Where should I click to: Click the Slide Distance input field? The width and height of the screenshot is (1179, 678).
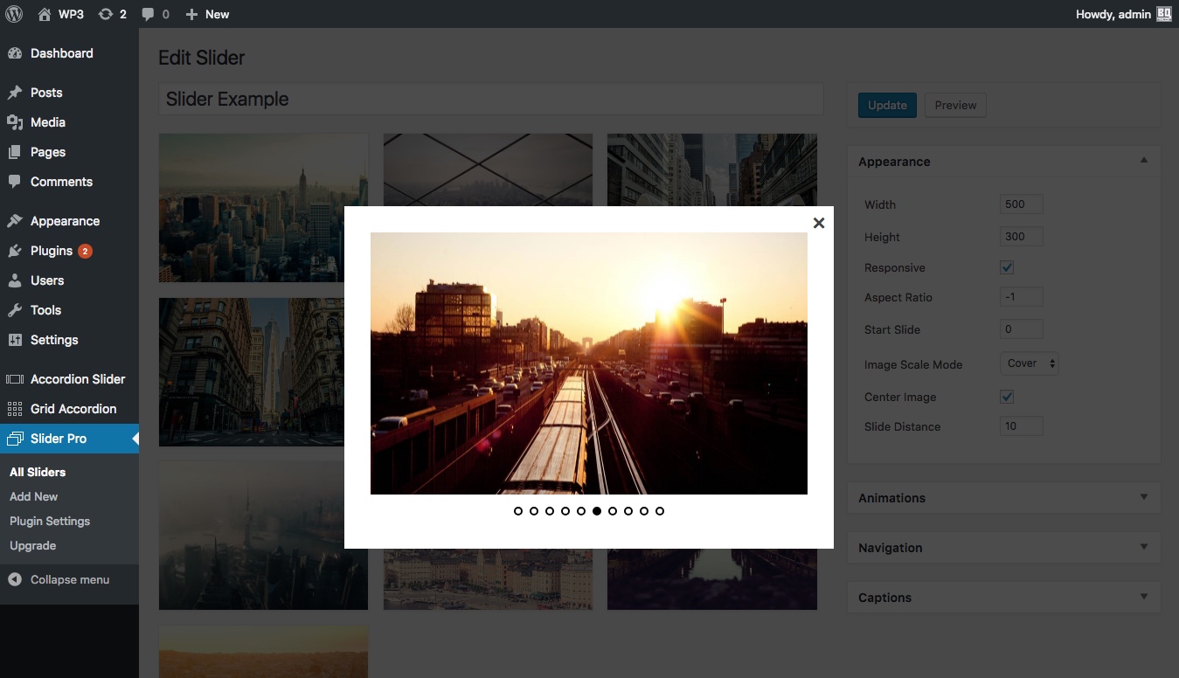(1022, 426)
